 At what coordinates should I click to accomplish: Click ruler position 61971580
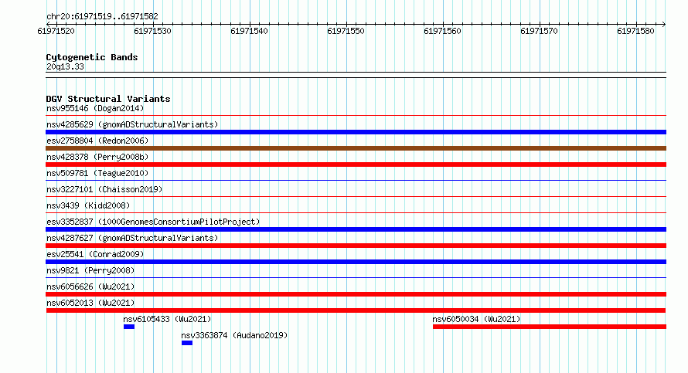pos(635,31)
